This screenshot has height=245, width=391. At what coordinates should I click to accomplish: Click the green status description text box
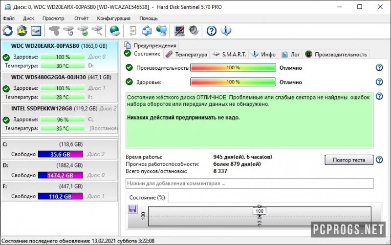249,121
